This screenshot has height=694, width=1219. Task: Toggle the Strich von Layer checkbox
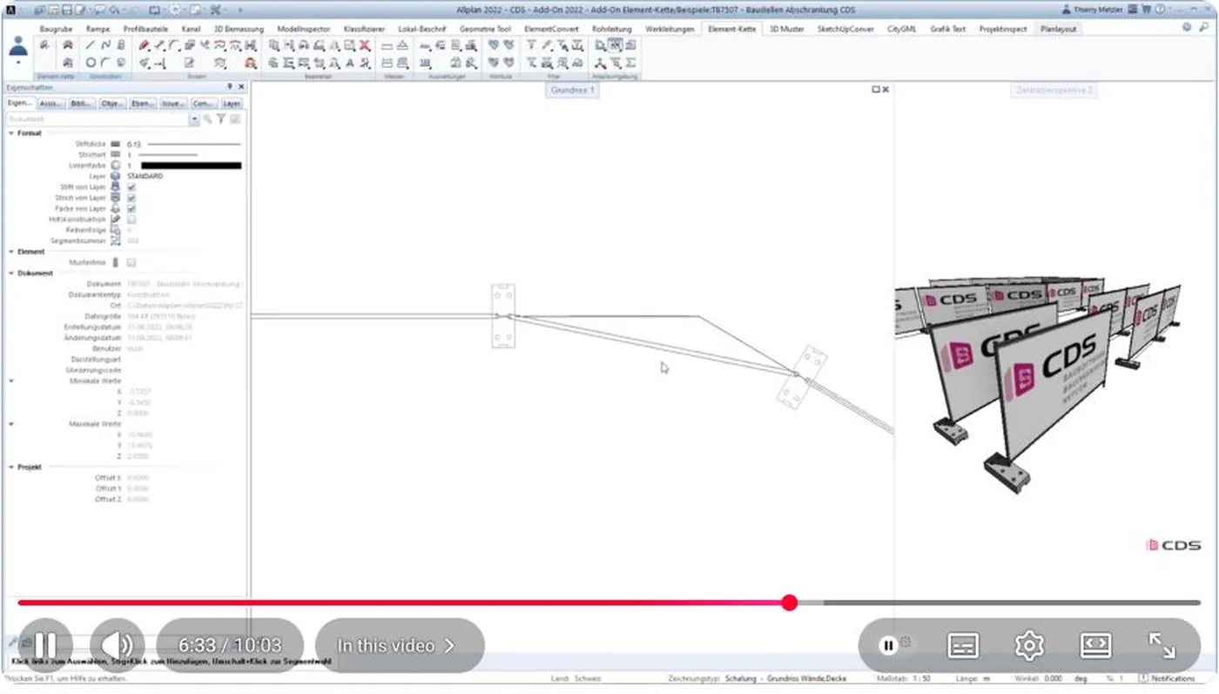pos(131,198)
